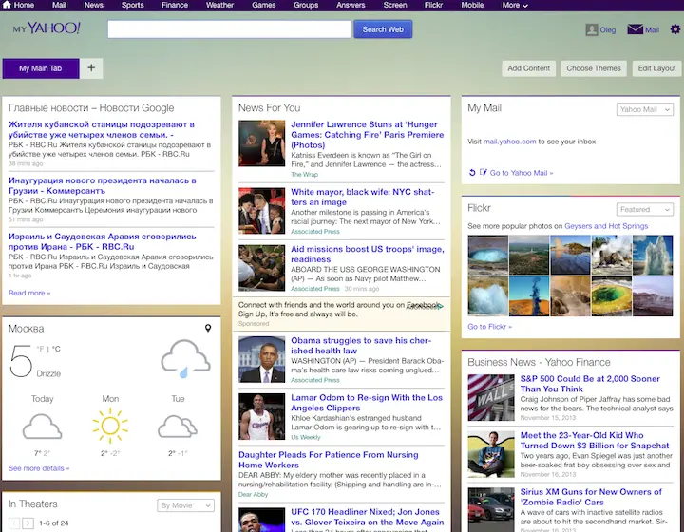The height and width of the screenshot is (532, 684).
Task: Open the Yahoo Mail dropdown in My Mail
Action: coord(645,109)
